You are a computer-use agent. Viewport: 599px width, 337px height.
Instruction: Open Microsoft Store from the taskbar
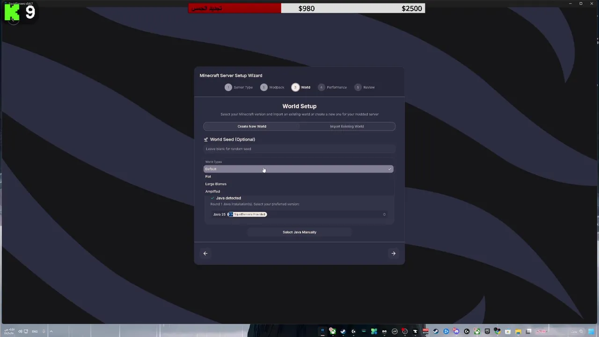[x=508, y=331]
